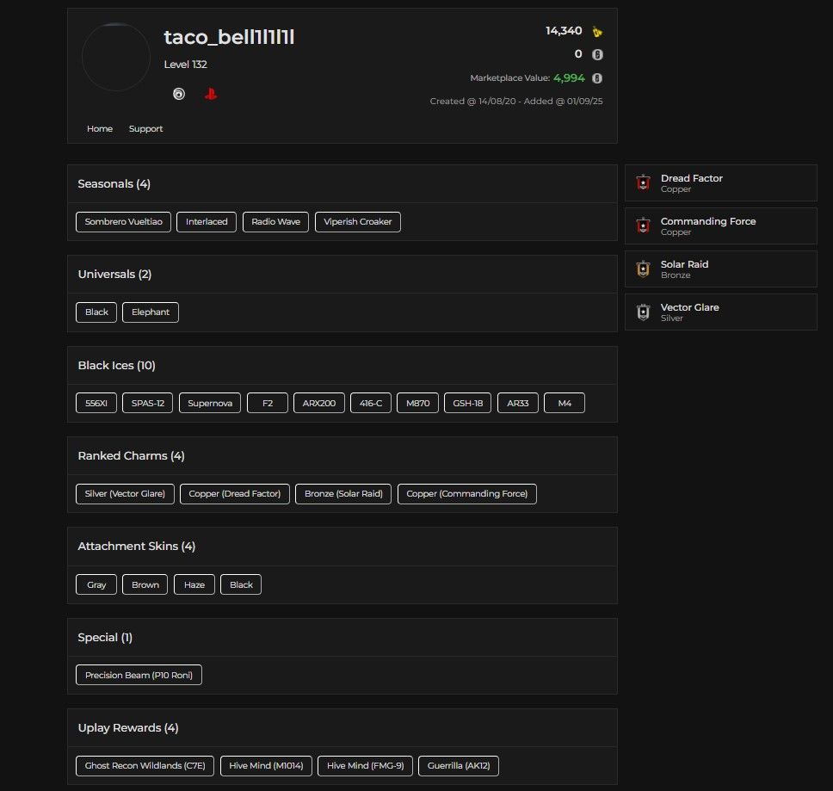
Task: Click the Ghost Recon Wildlands (C7E) tag
Action: (x=145, y=766)
